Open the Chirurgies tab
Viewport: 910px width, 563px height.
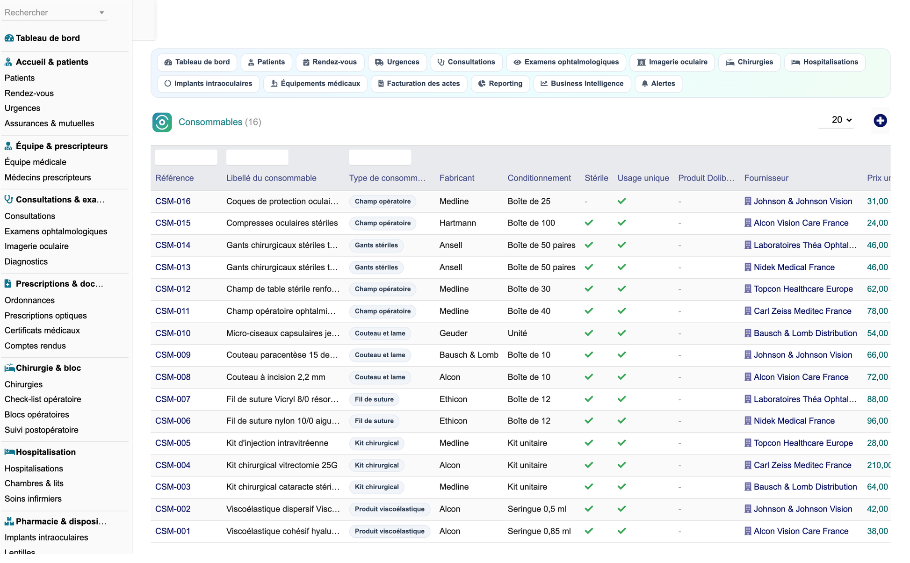749,62
